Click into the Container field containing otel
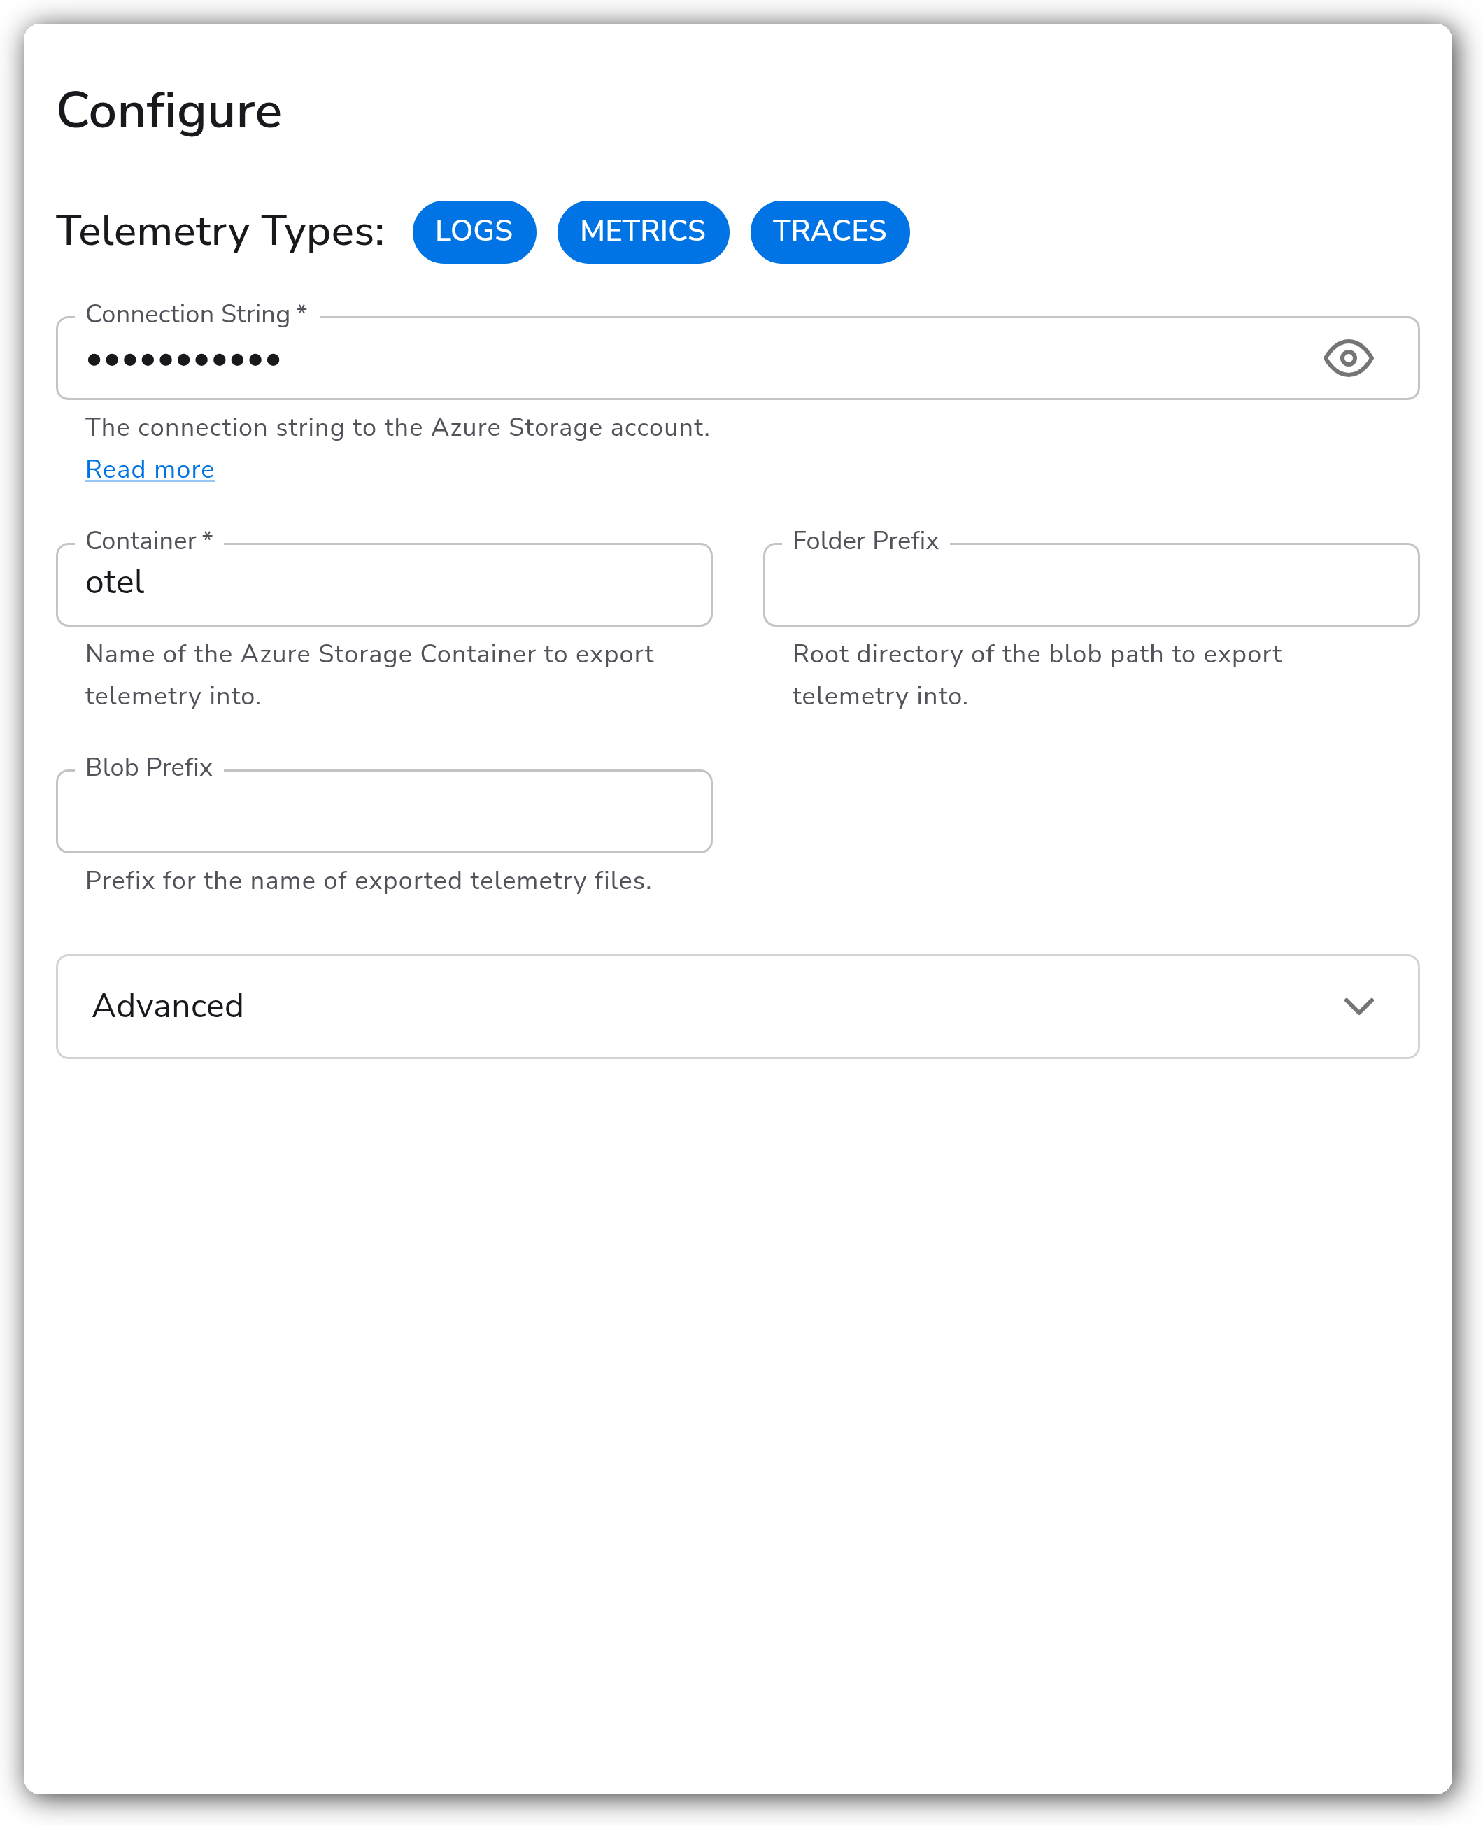The image size is (1483, 1825). pyautogui.click(x=385, y=584)
